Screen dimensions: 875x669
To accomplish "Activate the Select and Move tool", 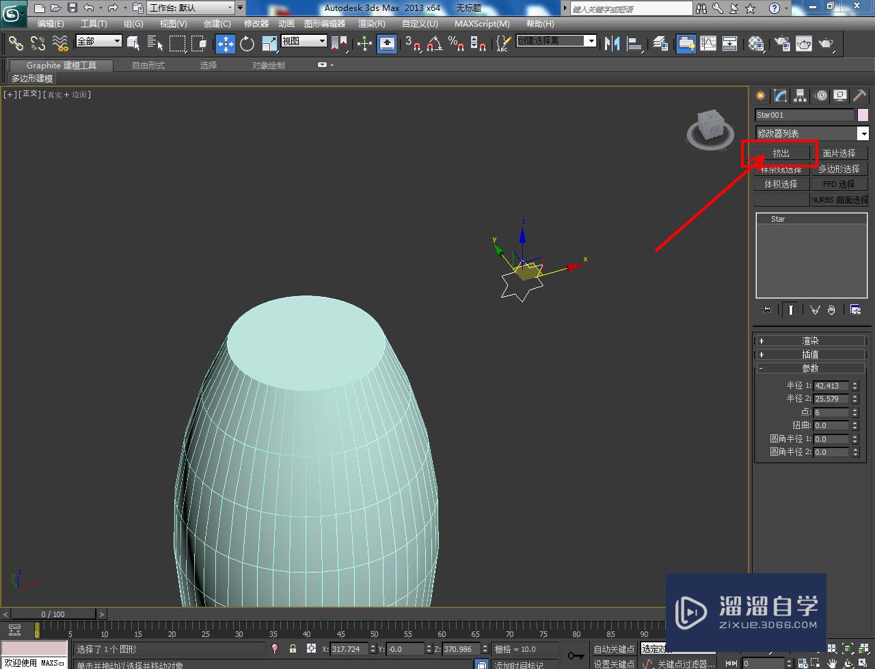I will [225, 44].
